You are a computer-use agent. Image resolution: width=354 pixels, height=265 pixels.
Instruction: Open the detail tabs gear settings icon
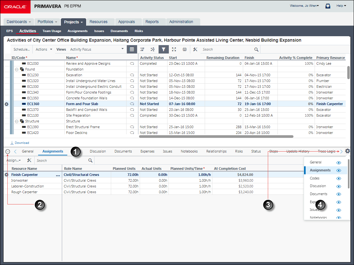pyautogui.click(x=348, y=151)
